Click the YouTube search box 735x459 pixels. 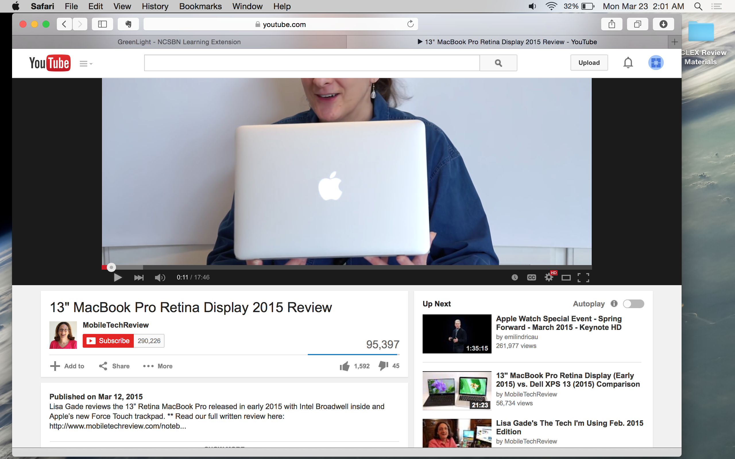312,63
